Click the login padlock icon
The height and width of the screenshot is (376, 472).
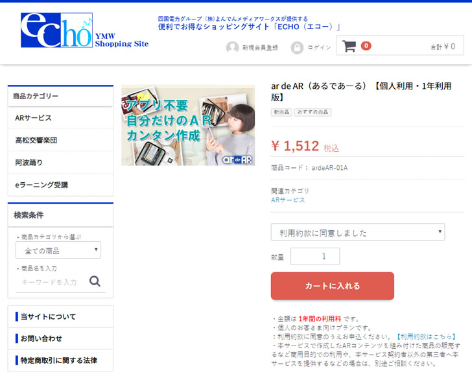tap(297, 47)
